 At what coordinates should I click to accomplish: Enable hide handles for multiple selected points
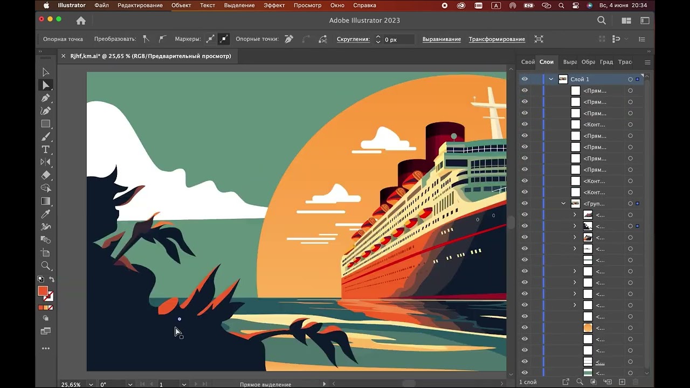click(224, 39)
